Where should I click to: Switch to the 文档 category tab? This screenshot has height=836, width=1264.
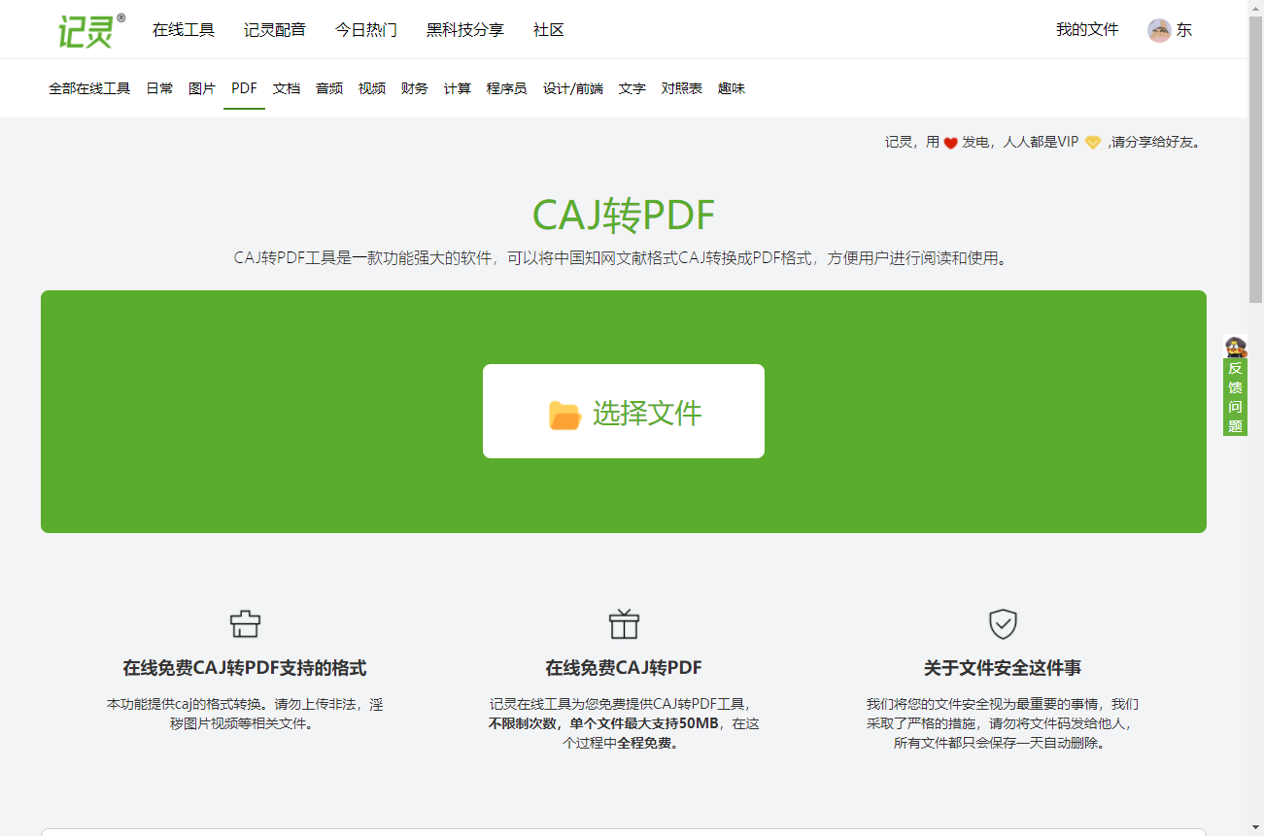pyautogui.click(x=286, y=88)
